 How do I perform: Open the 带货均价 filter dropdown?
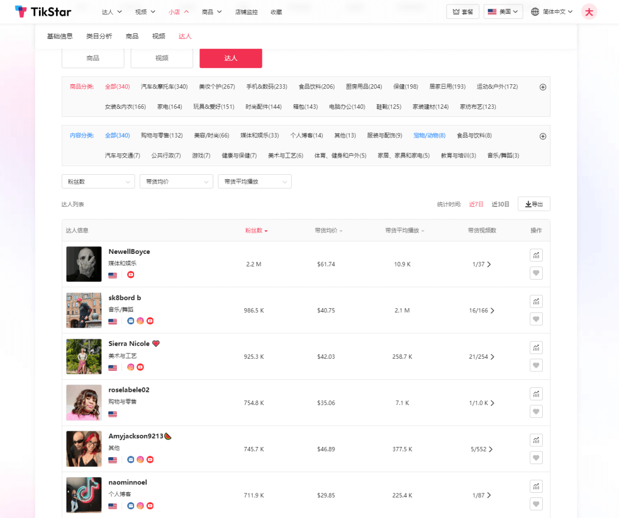coord(176,182)
